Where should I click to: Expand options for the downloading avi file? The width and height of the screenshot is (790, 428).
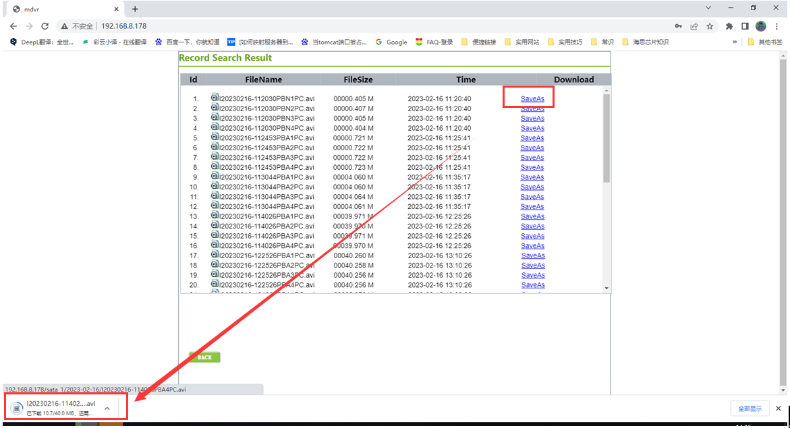107,408
